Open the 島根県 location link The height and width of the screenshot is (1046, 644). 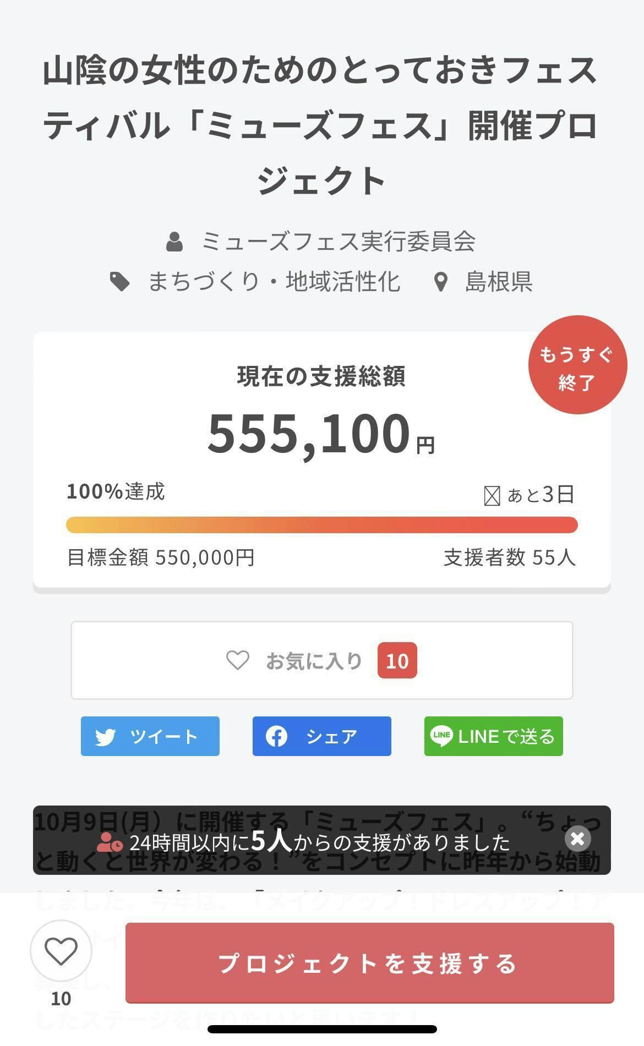click(x=498, y=282)
